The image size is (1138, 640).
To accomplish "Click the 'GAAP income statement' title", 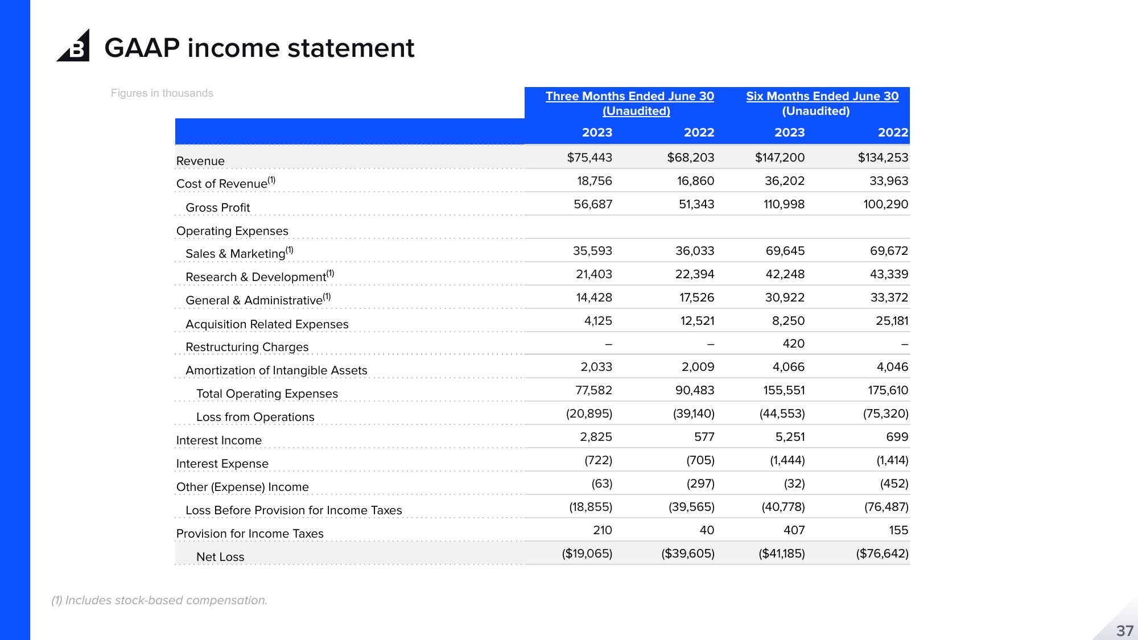I will coord(259,48).
